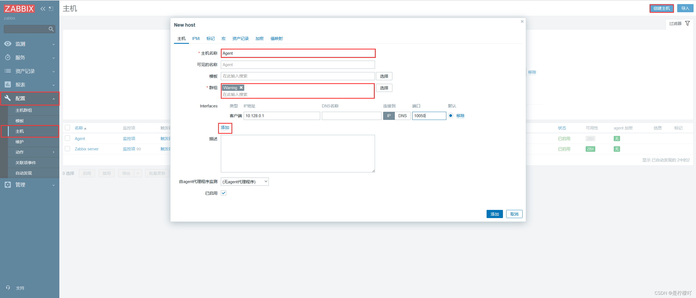Click the sidebar search magnifier icon

click(51, 29)
